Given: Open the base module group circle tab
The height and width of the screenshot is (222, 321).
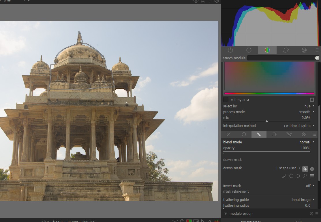Looking at the screenshot, I should 249,50.
